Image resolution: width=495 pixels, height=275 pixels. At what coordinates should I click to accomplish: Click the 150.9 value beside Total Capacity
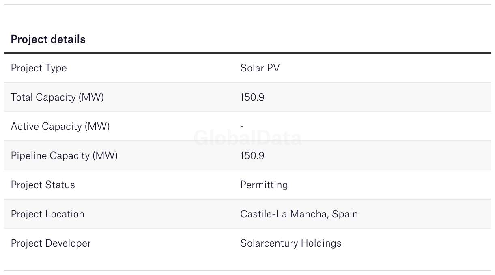[252, 97]
